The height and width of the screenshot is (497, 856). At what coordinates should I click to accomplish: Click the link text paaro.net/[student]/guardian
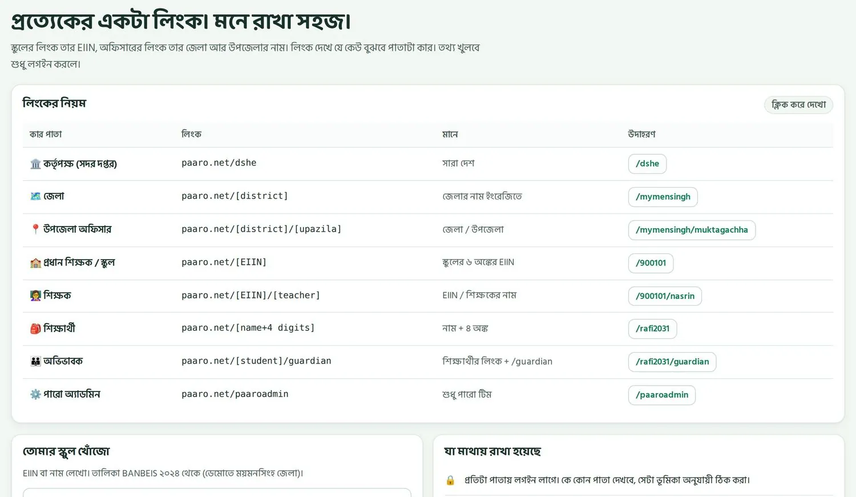pyautogui.click(x=256, y=361)
